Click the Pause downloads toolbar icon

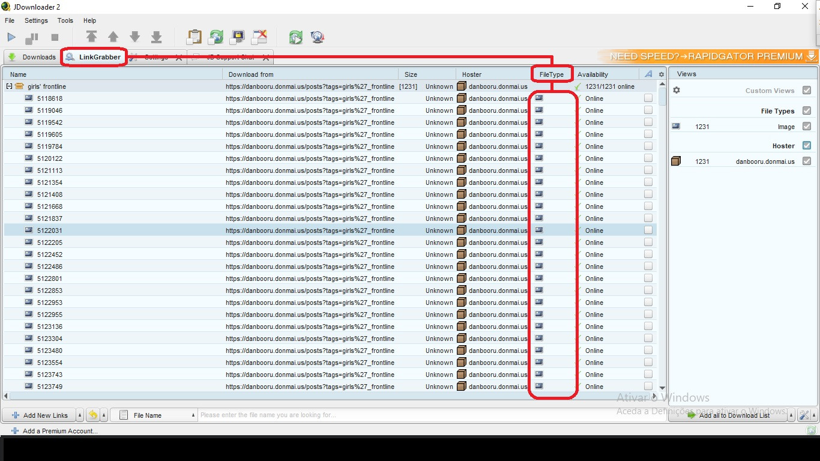click(32, 37)
